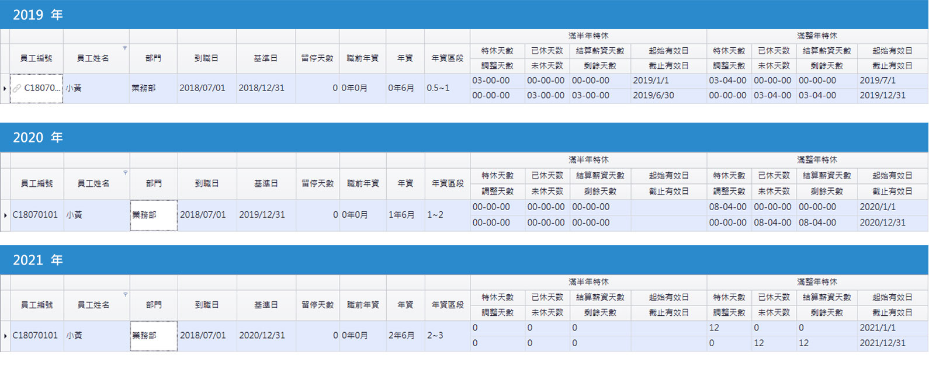Sort by 到職日 header in 2019 table
Screen dimensions: 929x376
[x=206, y=58]
